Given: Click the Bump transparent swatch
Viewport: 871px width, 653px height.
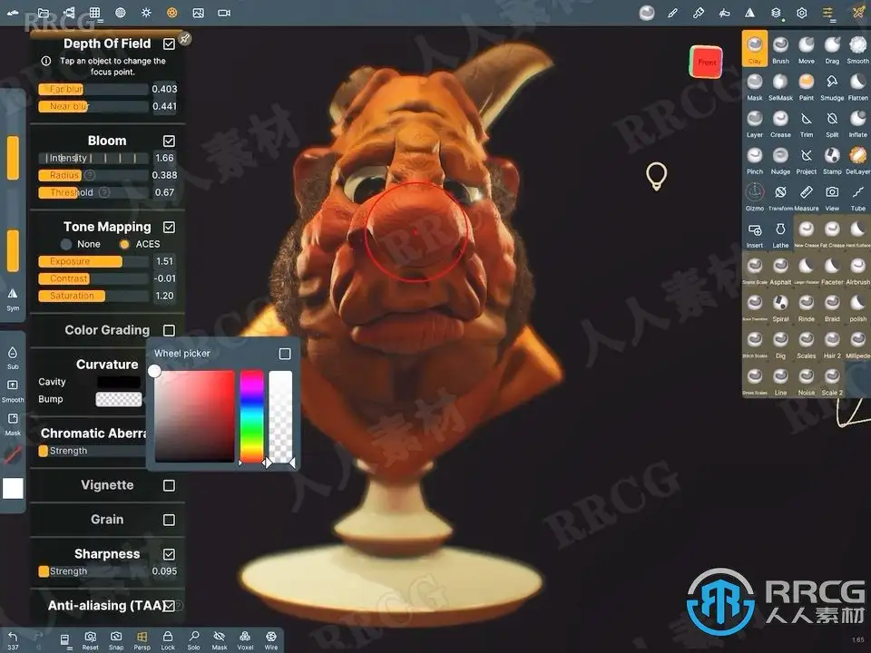Looking at the screenshot, I should (x=118, y=399).
